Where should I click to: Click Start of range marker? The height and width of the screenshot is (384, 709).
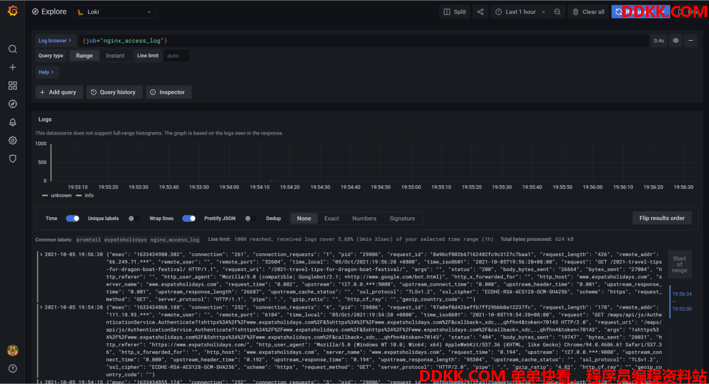click(679, 265)
